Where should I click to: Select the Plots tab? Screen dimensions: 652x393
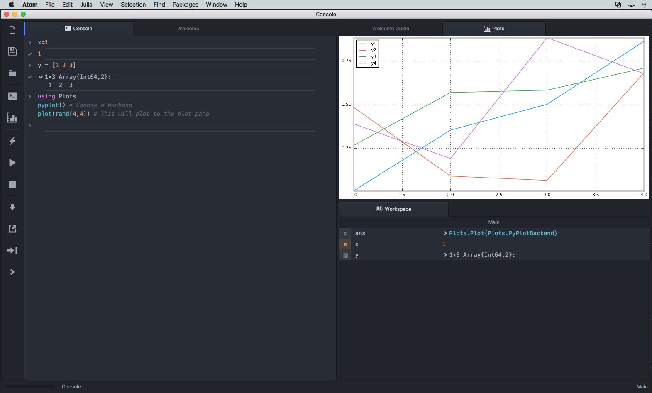pos(494,29)
